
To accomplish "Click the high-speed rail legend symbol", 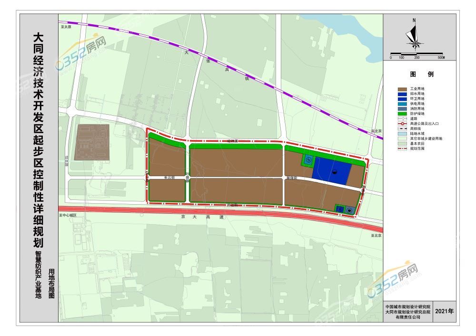I will [x=403, y=129].
